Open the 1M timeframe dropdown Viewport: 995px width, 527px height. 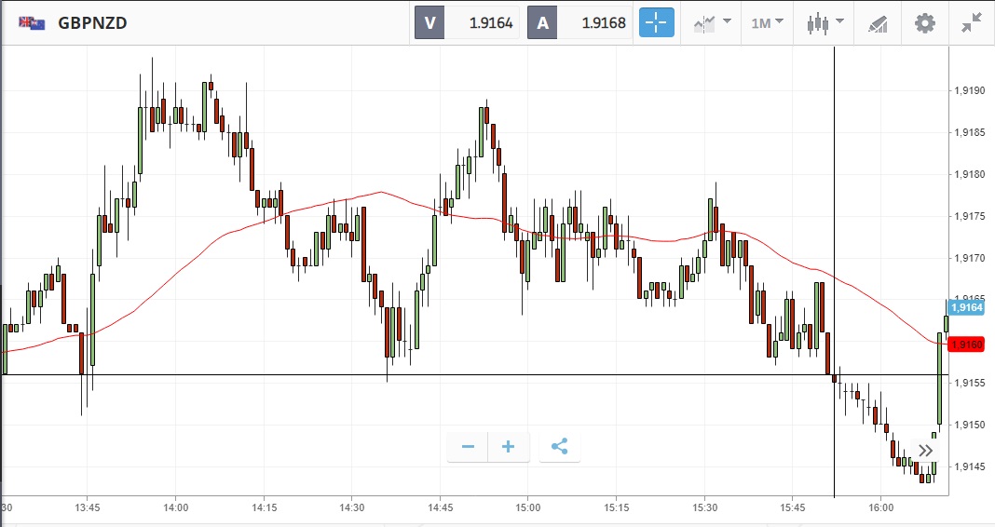point(767,23)
